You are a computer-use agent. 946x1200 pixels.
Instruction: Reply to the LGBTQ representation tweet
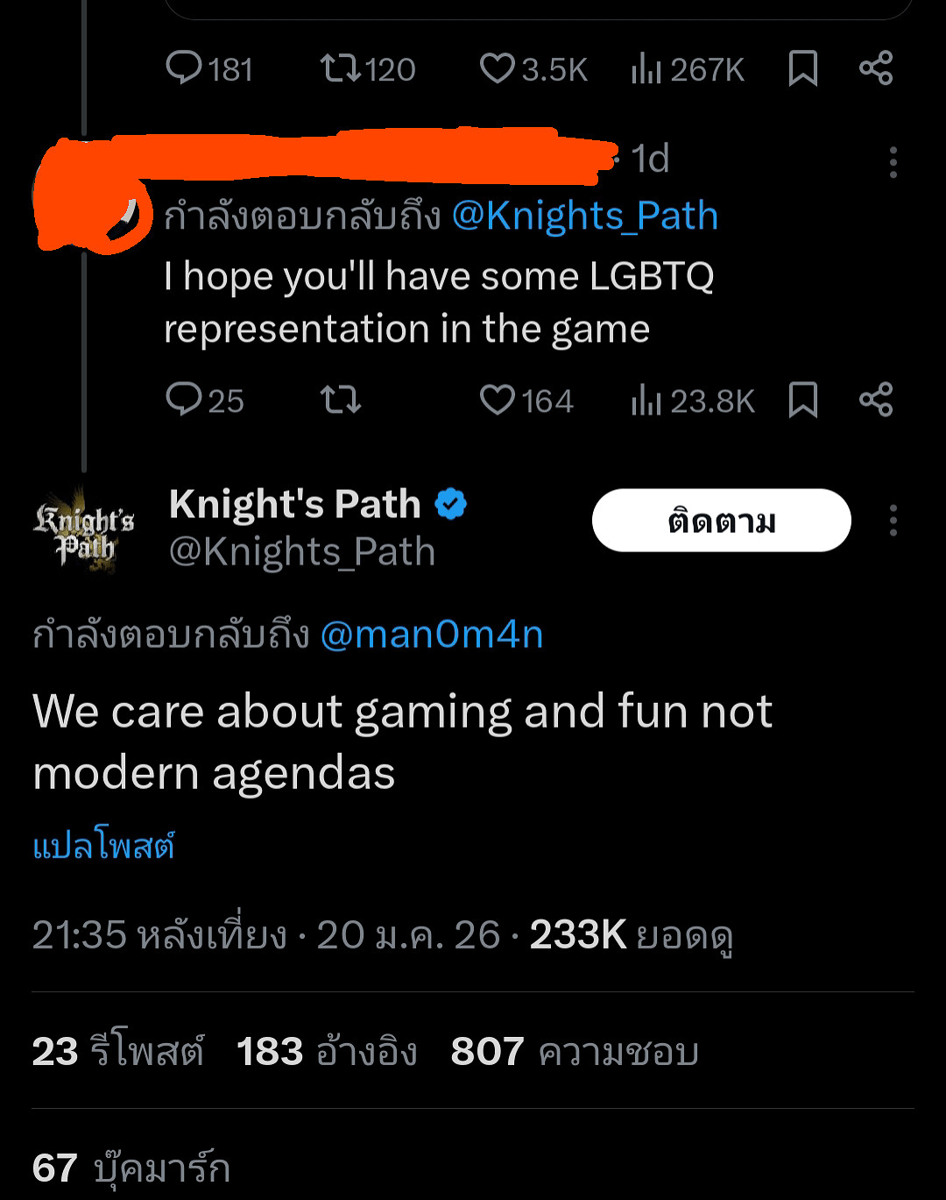(x=185, y=400)
